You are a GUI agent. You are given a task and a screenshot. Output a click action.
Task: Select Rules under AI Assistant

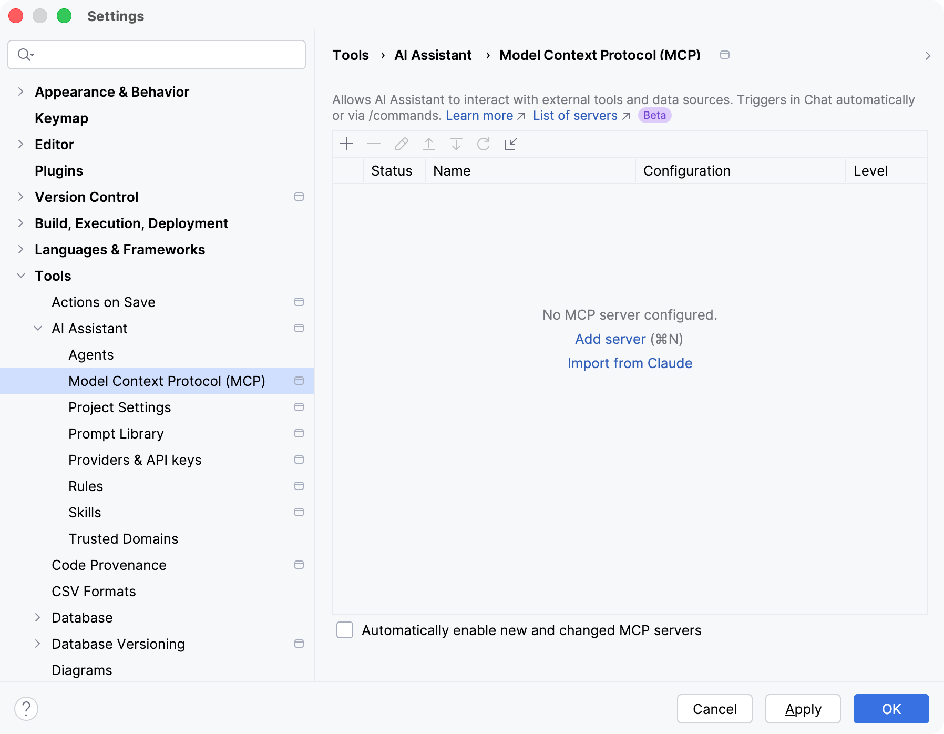(x=86, y=486)
